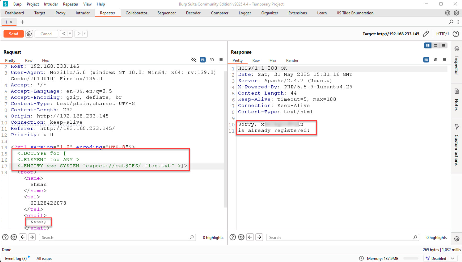The width and height of the screenshot is (462, 262).
Task: Open request editor hamburger menu
Action: pos(221,60)
